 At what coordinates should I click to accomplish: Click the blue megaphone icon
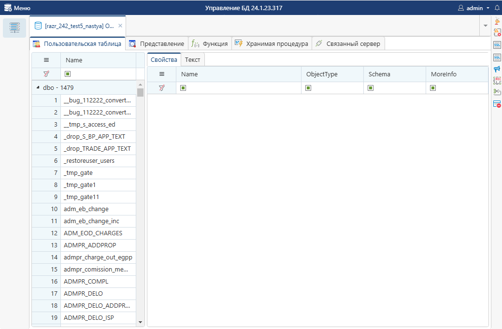tap(497, 69)
